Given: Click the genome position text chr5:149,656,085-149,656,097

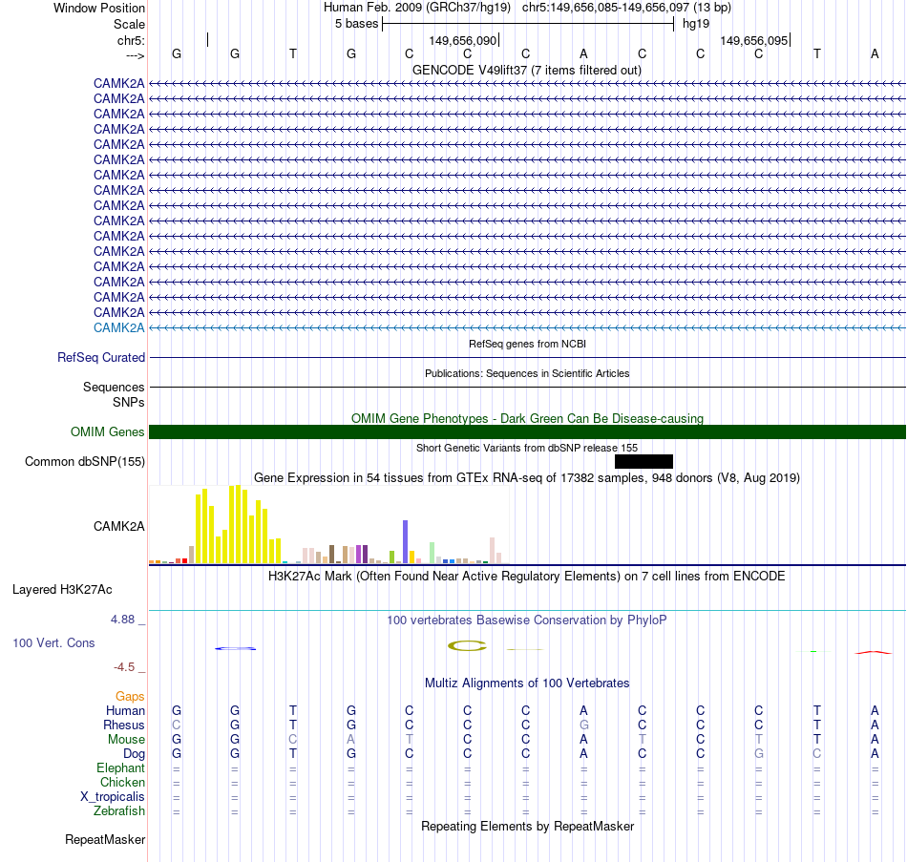Looking at the screenshot, I should [x=605, y=8].
